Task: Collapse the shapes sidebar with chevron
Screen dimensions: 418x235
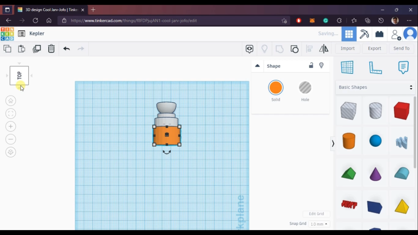Action: (333, 144)
